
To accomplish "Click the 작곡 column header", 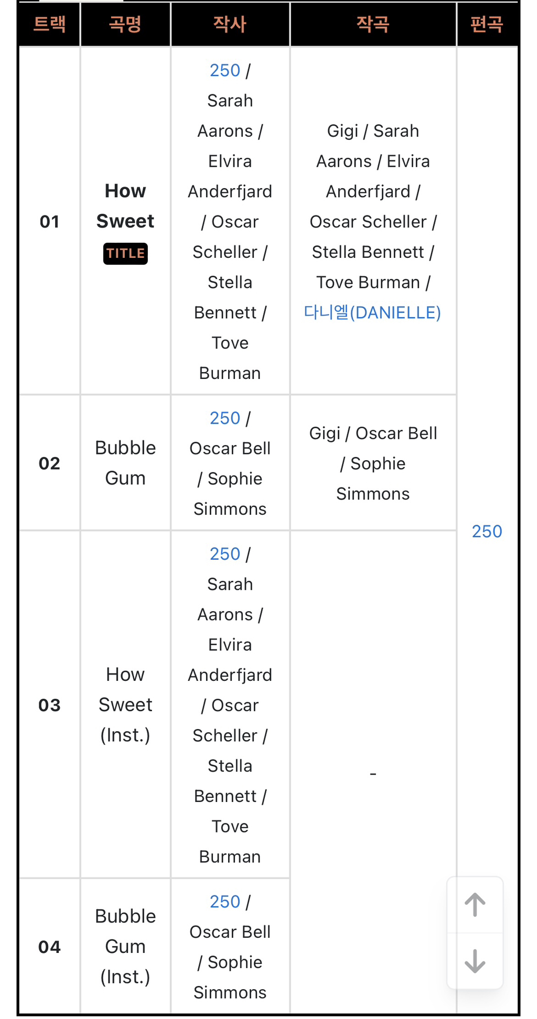I will click(373, 24).
